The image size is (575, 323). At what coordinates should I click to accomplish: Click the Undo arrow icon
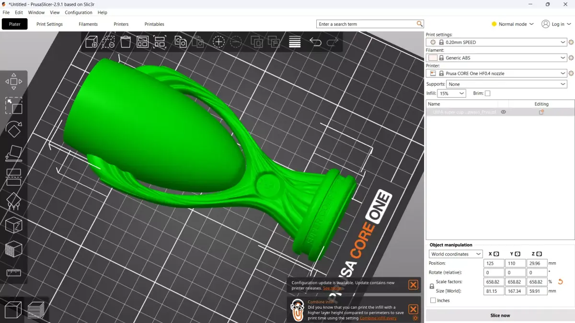315,42
